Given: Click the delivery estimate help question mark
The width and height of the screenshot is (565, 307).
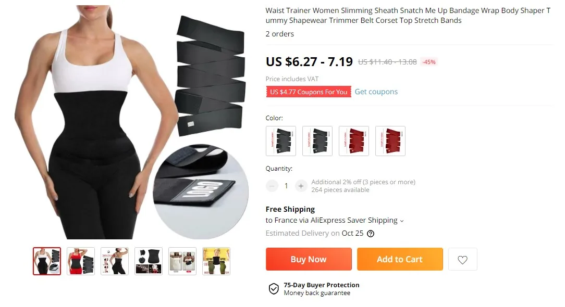Looking at the screenshot, I should coord(371,234).
